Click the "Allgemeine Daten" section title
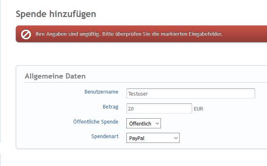 click(x=55, y=76)
